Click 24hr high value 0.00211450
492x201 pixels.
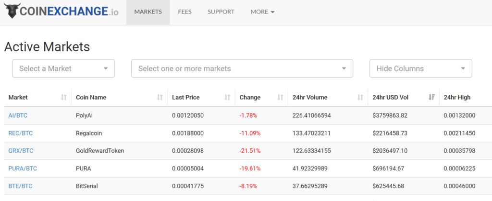pyautogui.click(x=459, y=133)
